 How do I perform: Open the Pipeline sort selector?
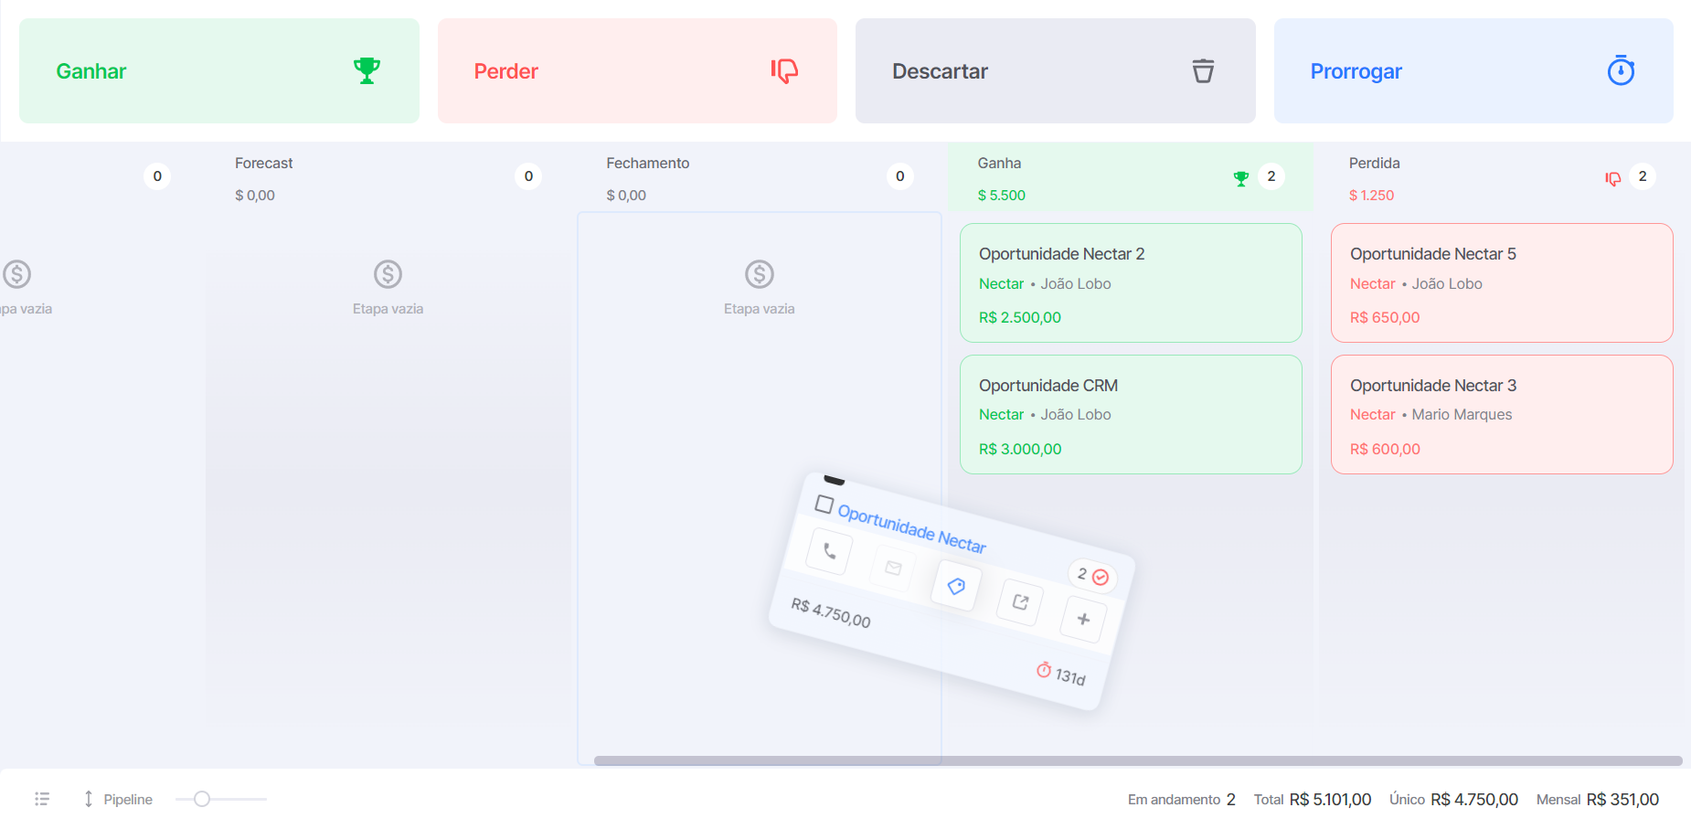[x=118, y=799]
